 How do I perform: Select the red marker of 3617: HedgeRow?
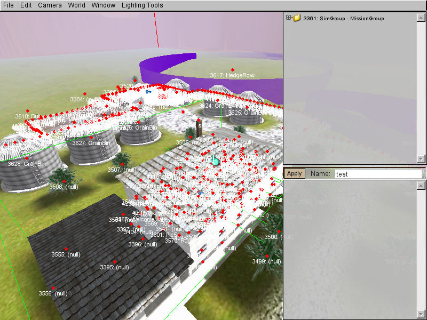click(x=233, y=70)
